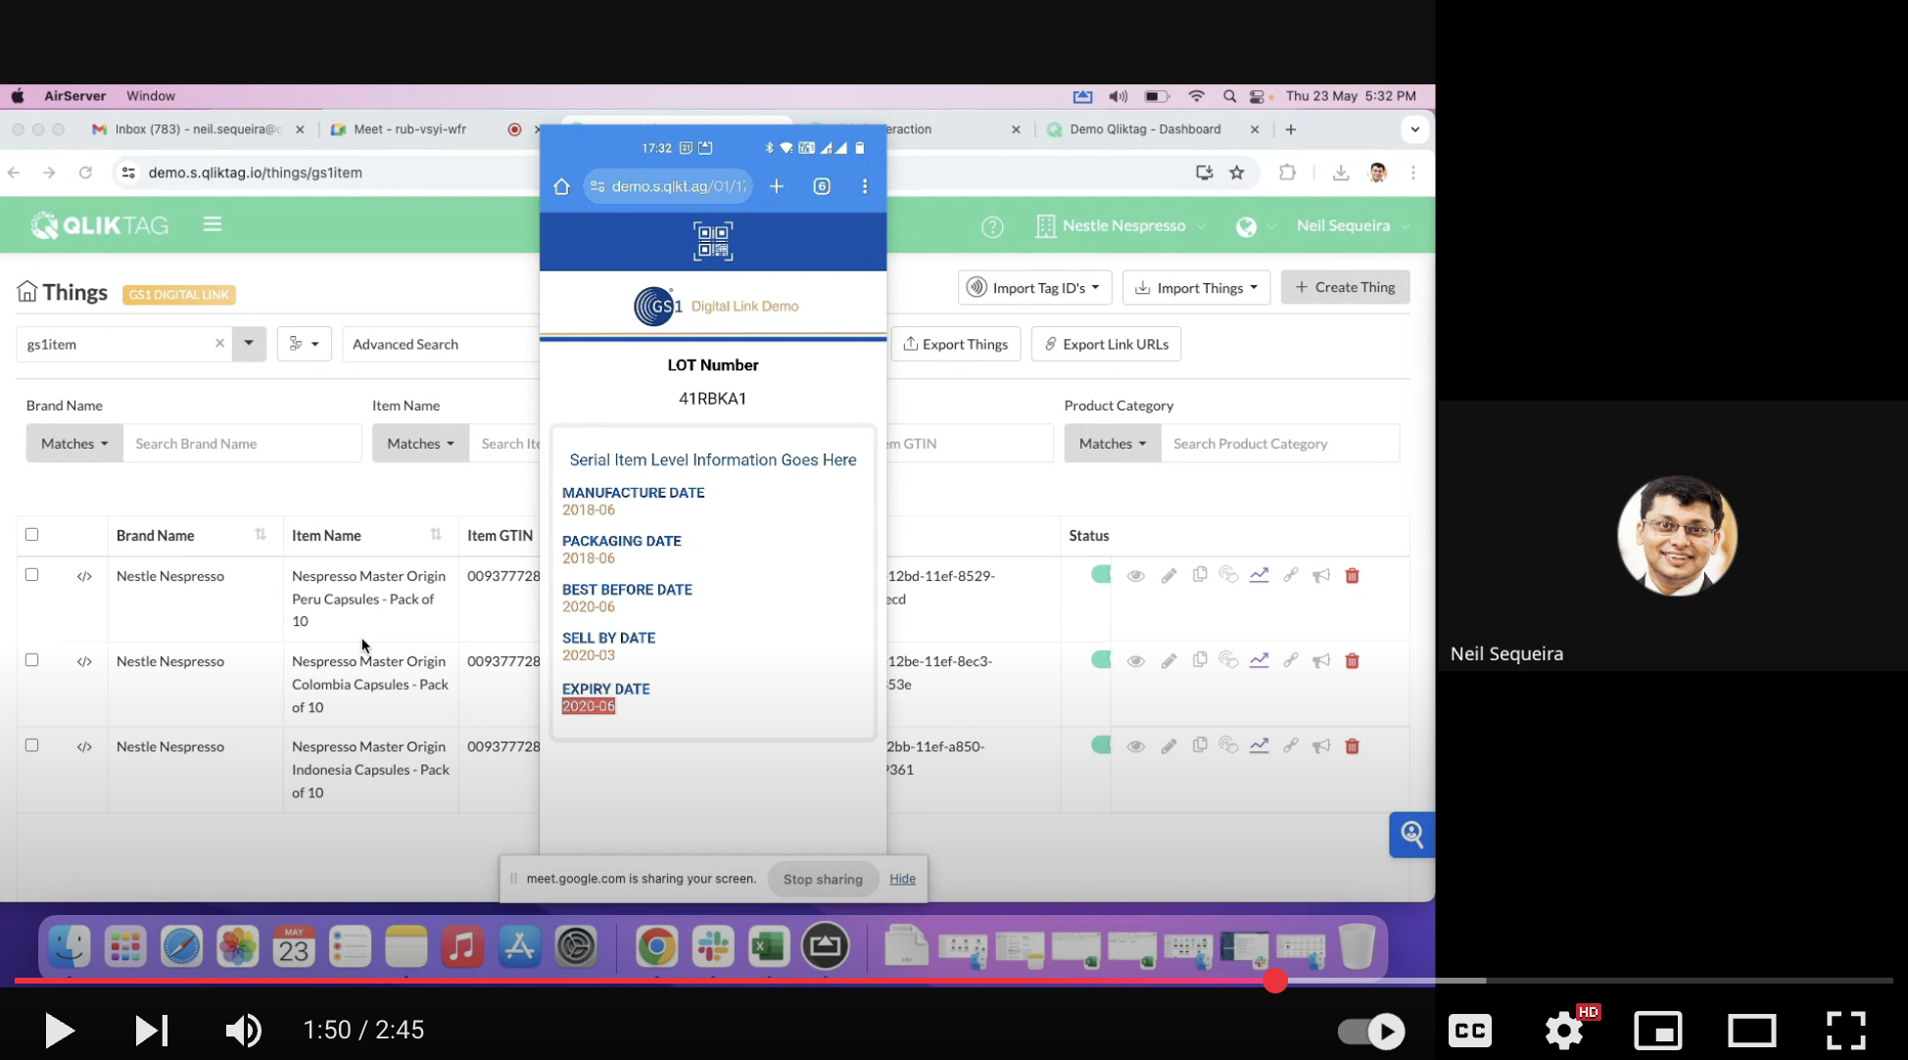This screenshot has width=1908, height=1060.
Task: Open the gs1item selector dropdown arrow
Action: 249,344
